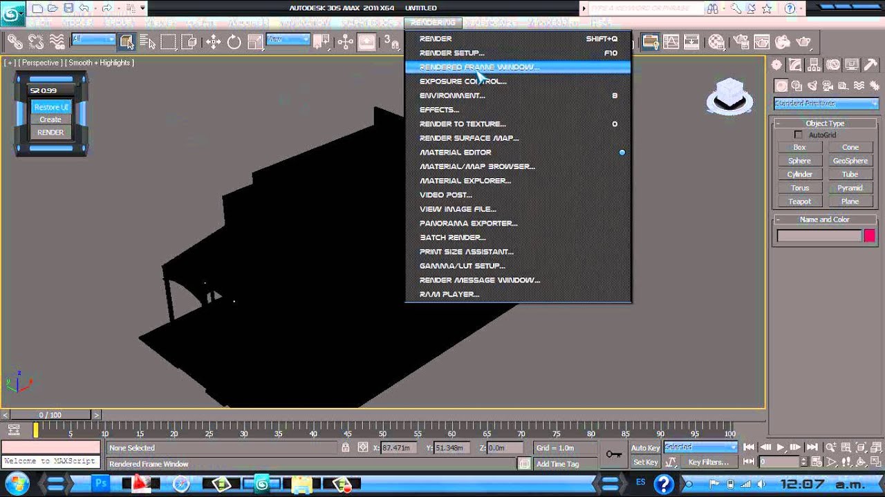
Task: Click the GeoSphere primitive button
Action: coord(850,161)
